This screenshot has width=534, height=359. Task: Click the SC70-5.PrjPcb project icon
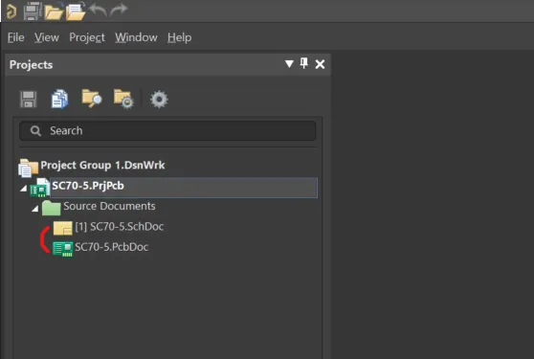(x=40, y=188)
